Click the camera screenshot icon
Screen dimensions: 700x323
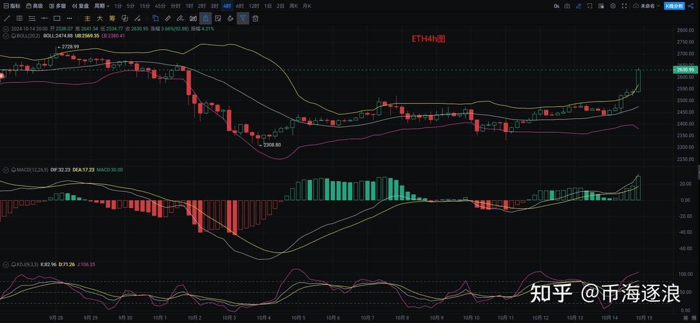pos(567,6)
